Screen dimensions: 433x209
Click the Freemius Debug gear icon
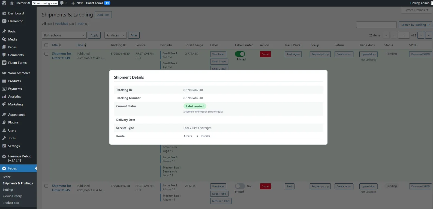click(x=4, y=156)
